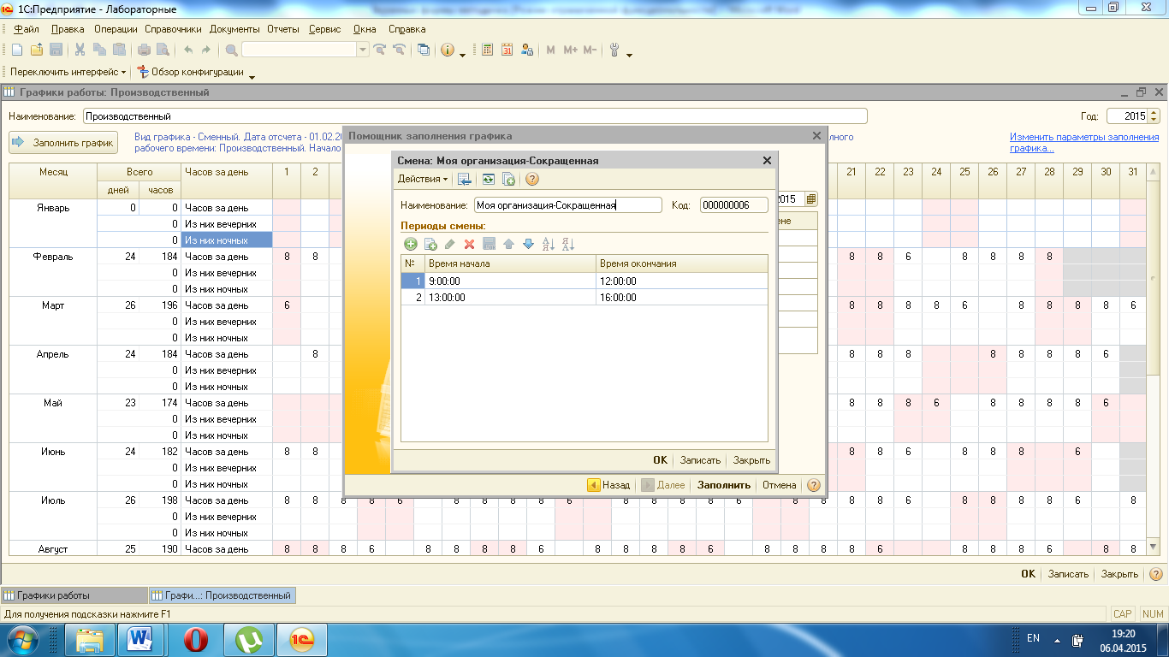Open the Calculator from main toolbar
1169x657 pixels.
487,50
